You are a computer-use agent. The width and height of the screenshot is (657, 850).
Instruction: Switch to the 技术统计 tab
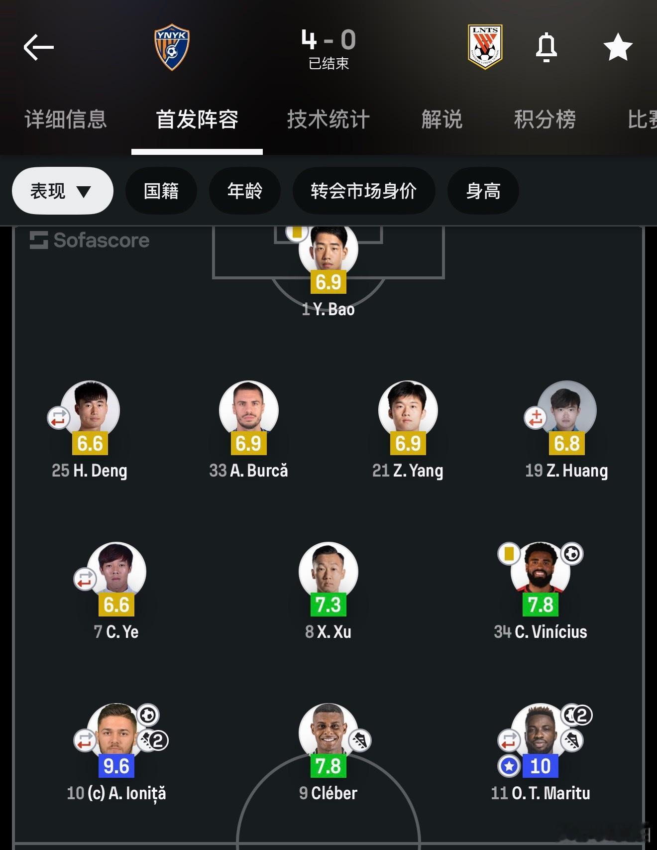(328, 120)
